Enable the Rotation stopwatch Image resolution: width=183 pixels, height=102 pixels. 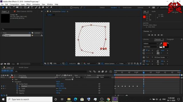tap(17, 91)
